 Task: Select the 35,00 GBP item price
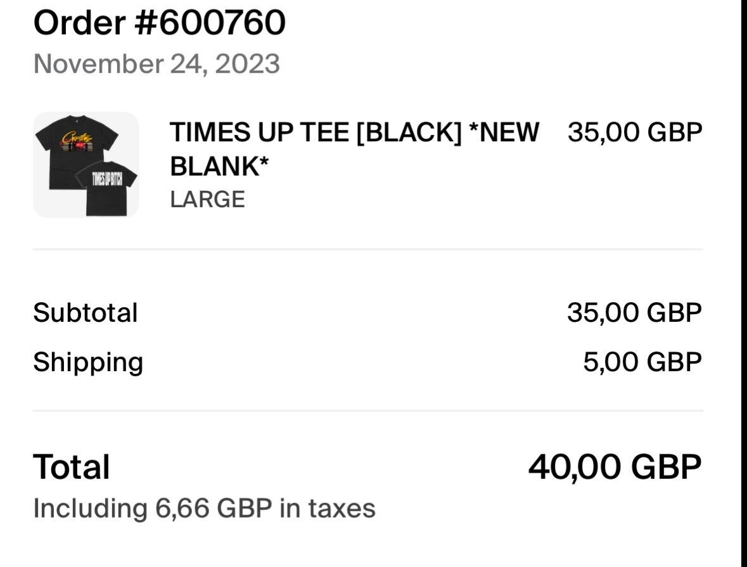(635, 132)
